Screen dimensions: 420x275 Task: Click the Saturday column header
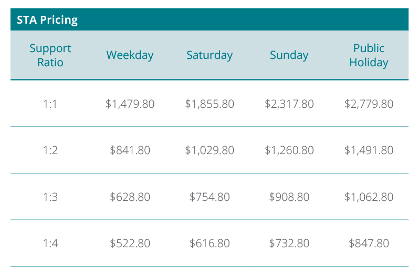tap(209, 55)
